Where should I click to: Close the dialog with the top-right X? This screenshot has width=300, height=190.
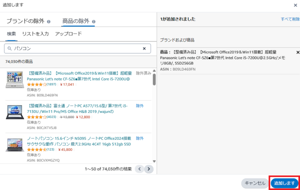point(295,5)
